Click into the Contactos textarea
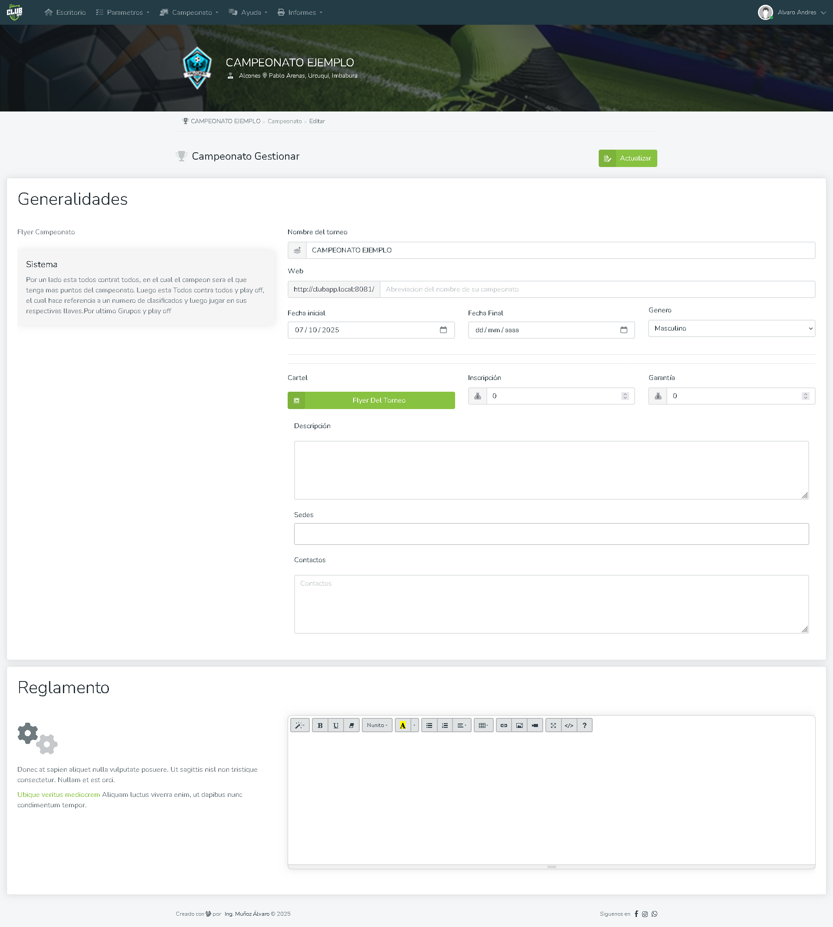The height and width of the screenshot is (927, 833). point(551,604)
